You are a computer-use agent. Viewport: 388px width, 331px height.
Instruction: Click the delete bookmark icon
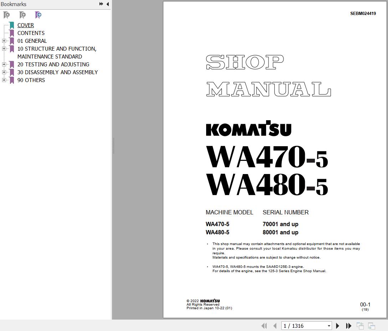(6, 15)
